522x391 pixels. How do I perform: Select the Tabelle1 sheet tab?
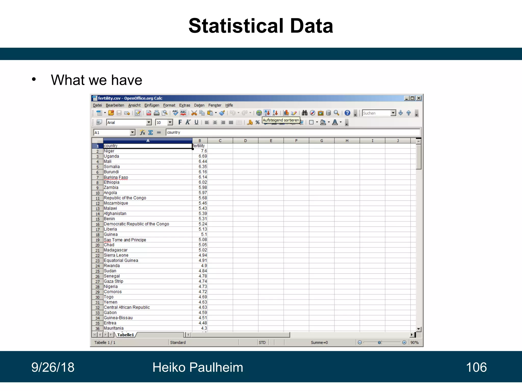(x=125, y=335)
